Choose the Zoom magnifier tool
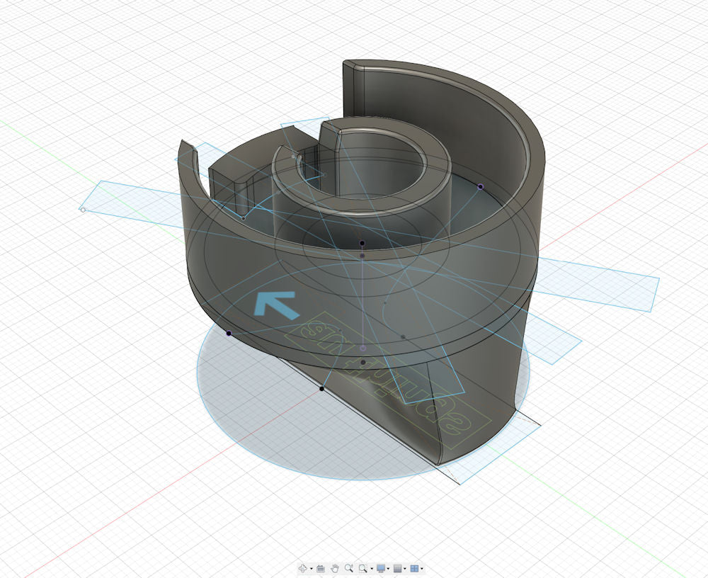The width and height of the screenshot is (708, 578). tap(349, 568)
